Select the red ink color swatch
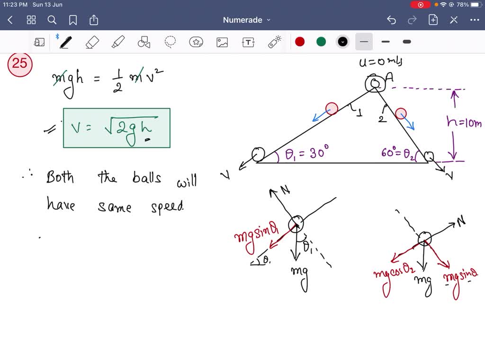The image size is (485, 364). (x=300, y=42)
